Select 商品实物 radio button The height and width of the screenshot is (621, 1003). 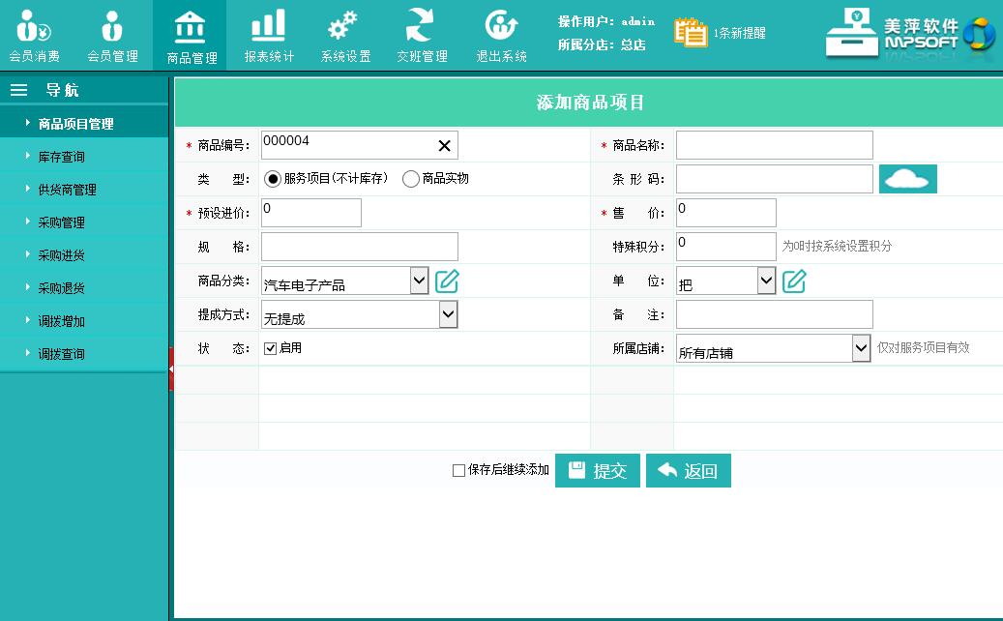411,179
